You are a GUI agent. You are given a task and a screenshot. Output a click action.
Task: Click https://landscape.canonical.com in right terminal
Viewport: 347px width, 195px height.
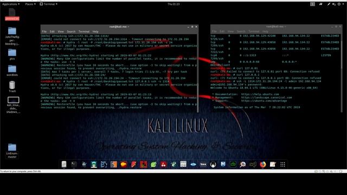pos(266,97)
